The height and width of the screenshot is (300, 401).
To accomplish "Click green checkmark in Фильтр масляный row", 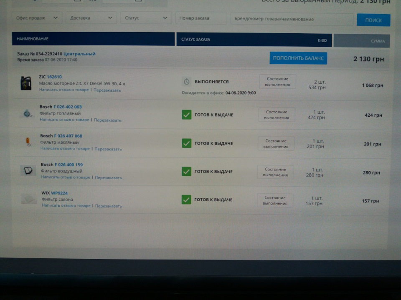I will [x=187, y=143].
